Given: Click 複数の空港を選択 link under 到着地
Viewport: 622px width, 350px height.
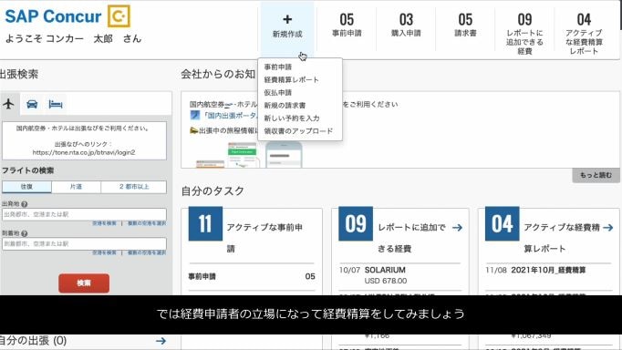Looking at the screenshot, I should pyautogui.click(x=146, y=252).
